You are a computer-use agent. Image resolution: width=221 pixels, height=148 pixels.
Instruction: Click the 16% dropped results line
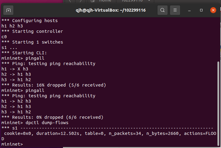point(54,85)
